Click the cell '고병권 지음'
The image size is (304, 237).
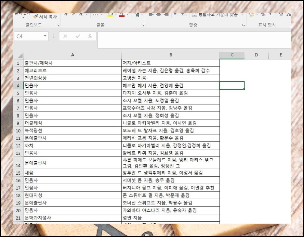click(x=171, y=78)
